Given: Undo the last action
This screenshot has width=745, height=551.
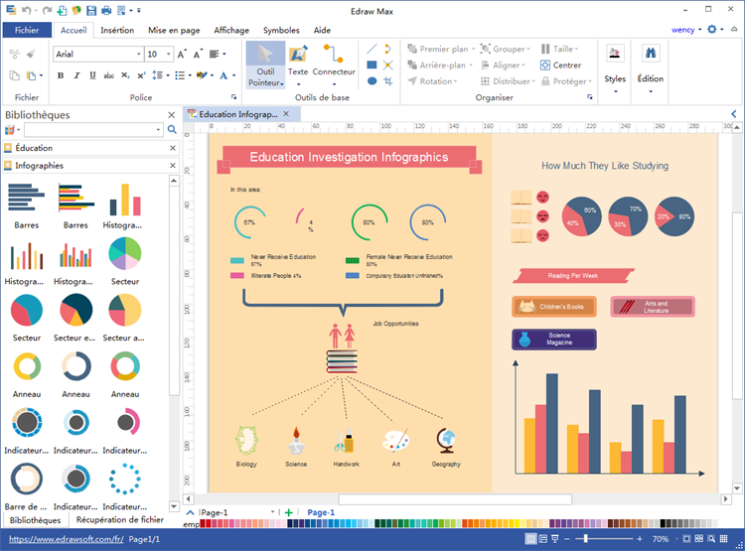Looking at the screenshot, I should [x=27, y=10].
